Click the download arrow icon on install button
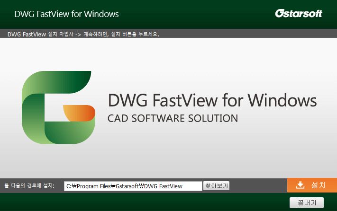Viewport: 337px width, 211px height. click(300, 185)
